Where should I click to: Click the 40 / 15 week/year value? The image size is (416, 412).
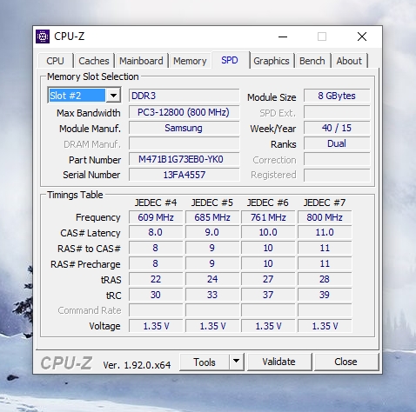click(337, 128)
